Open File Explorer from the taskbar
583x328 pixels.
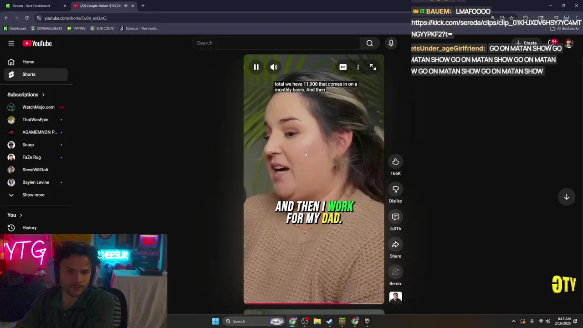317,321
